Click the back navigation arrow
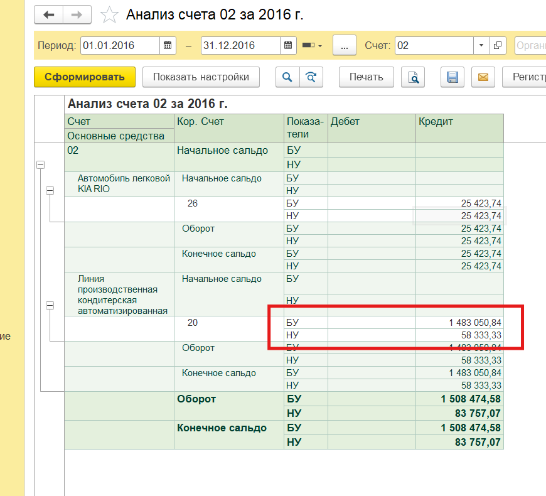Viewport: 546px width, 496px height. coord(48,14)
